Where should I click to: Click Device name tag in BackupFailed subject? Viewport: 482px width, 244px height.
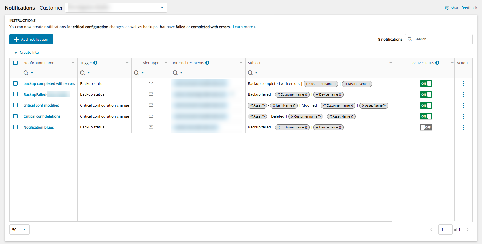[329, 94]
